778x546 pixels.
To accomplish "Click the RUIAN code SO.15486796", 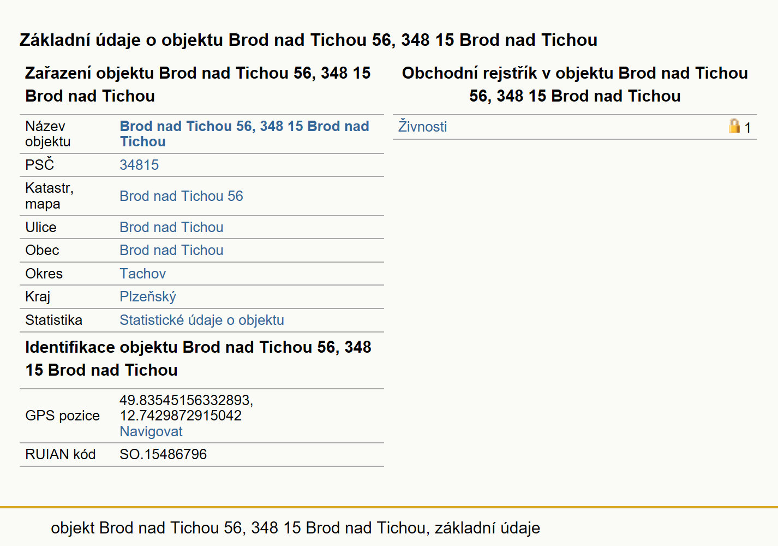I will pyautogui.click(x=163, y=454).
